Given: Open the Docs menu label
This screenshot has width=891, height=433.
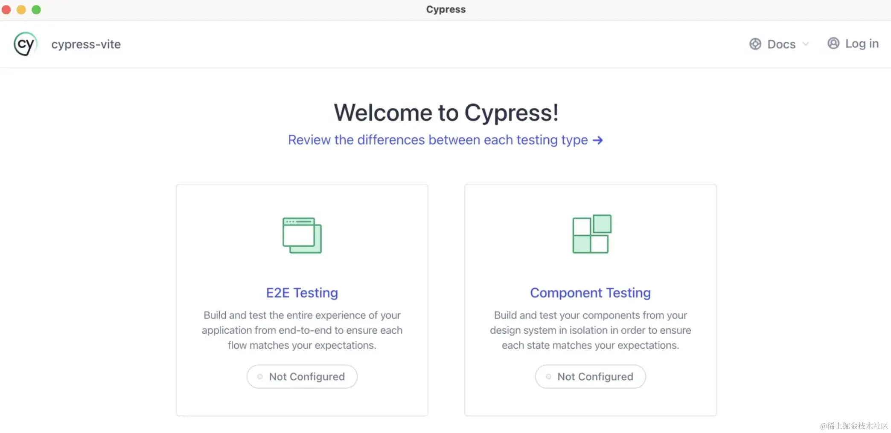Looking at the screenshot, I should pyautogui.click(x=781, y=44).
